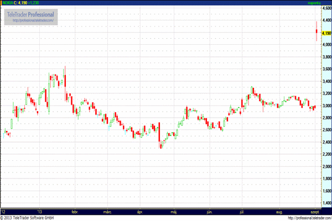Click the 'aug.' month label on time axis
This screenshot has height=221, width=332.
pyautogui.click(x=278, y=211)
